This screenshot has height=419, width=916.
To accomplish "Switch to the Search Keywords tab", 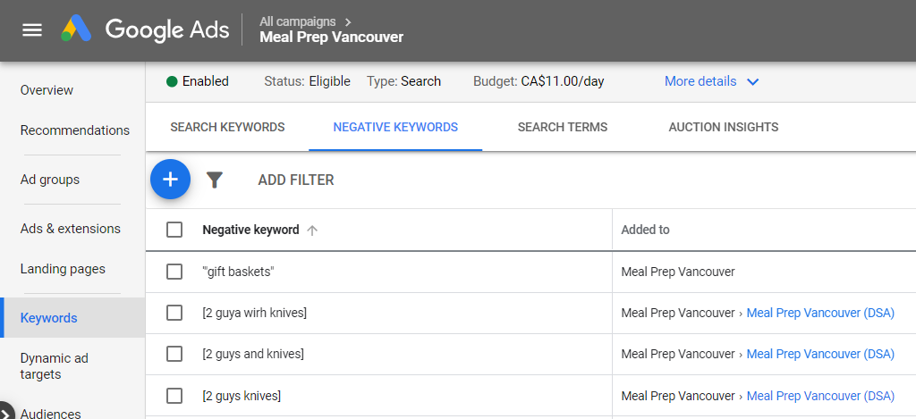I will point(227,127).
